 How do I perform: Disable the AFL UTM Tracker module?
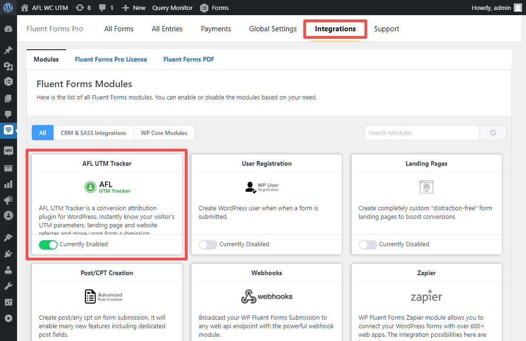coord(48,244)
